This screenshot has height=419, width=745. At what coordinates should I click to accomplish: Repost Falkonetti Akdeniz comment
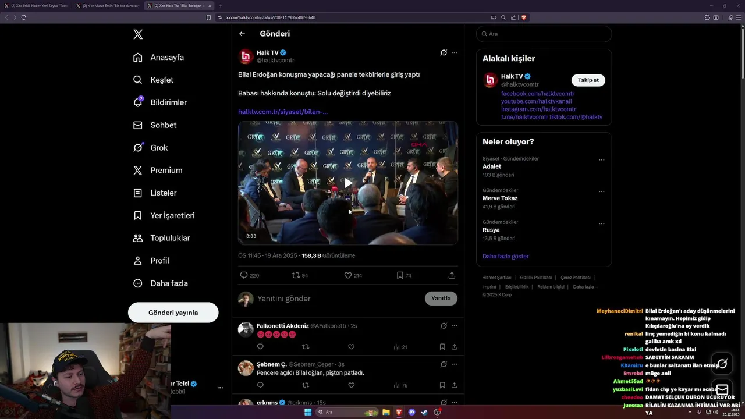(x=306, y=347)
